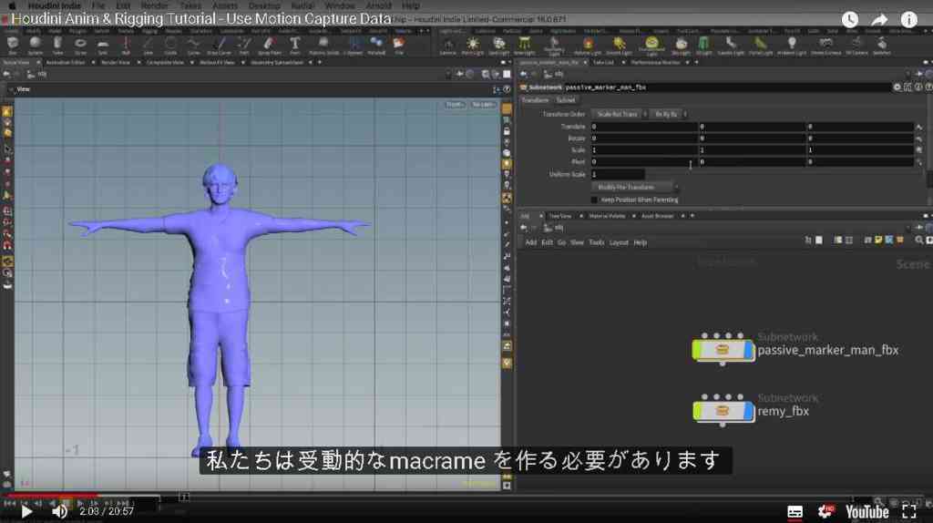Add a Stereo Camera from the shelf
The height and width of the screenshot is (523, 933).
tap(825, 46)
